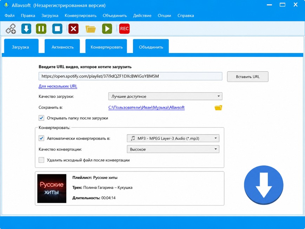Viewport: 305px width, 229px height.
Task: Start download with blue arrow toolbar icon
Action: 26,29
